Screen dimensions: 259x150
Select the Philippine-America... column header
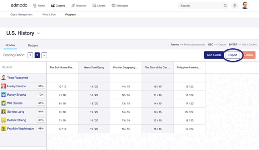[189, 68]
